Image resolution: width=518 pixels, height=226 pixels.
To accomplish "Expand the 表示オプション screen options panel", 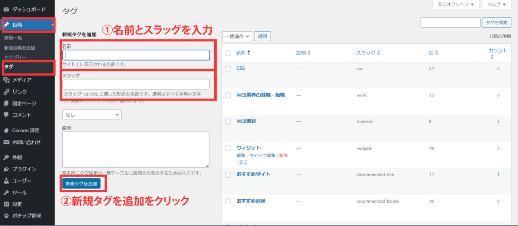I will [455, 5].
